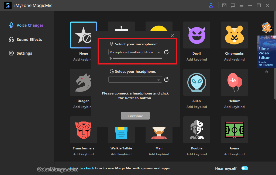This screenshot has height=175, width=276.
Task: Close the device selection dialog
Action: click(x=172, y=36)
